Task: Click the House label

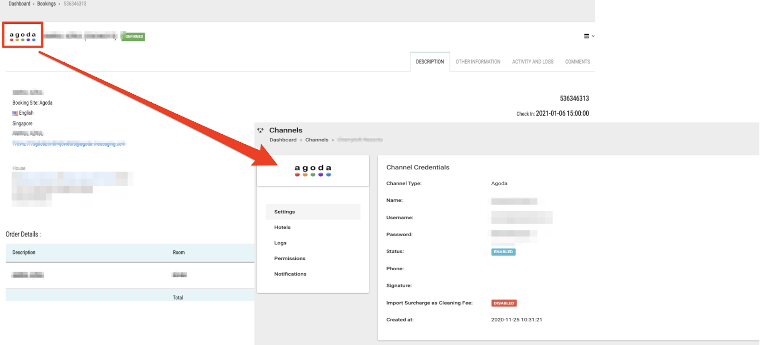Action: pos(19,168)
